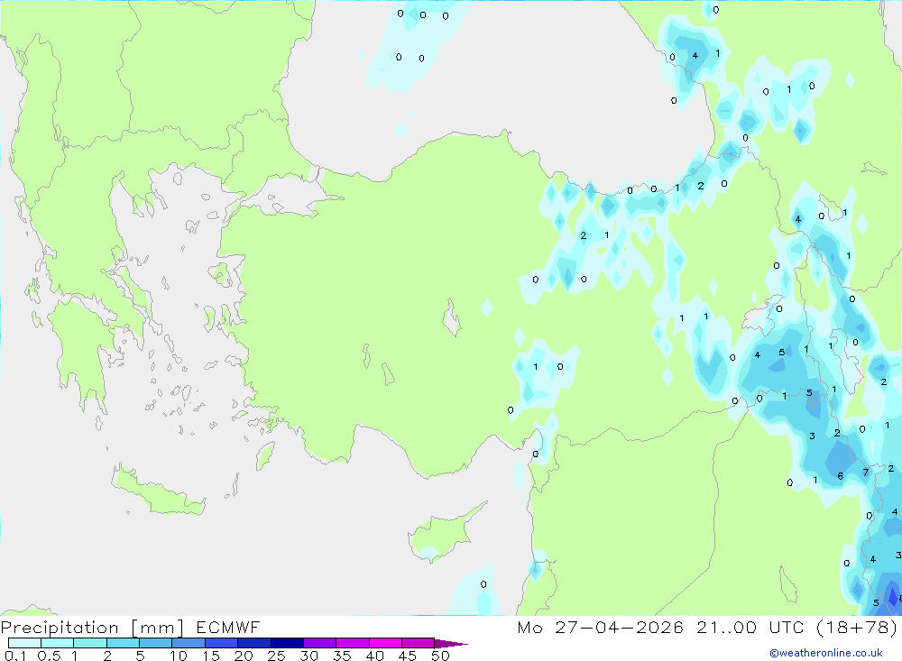Pick the 5–10 mm legend swatch
Viewport: 902px width, 661px height.
156,643
